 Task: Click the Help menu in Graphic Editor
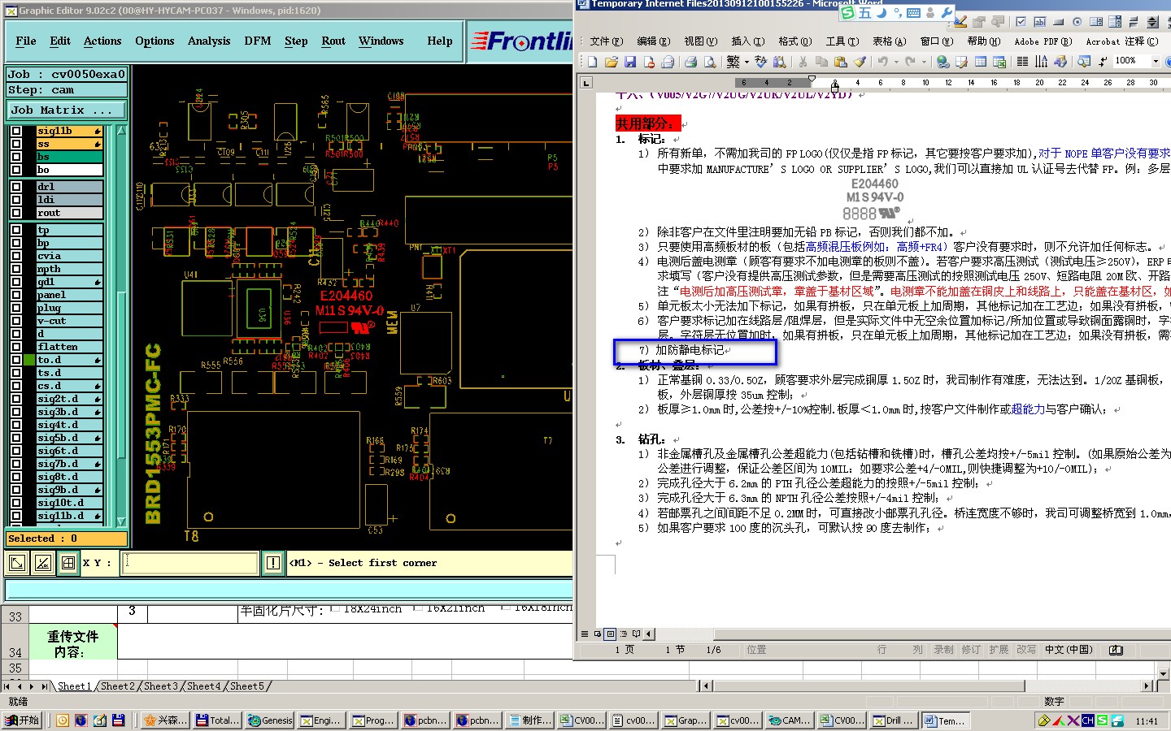(440, 41)
